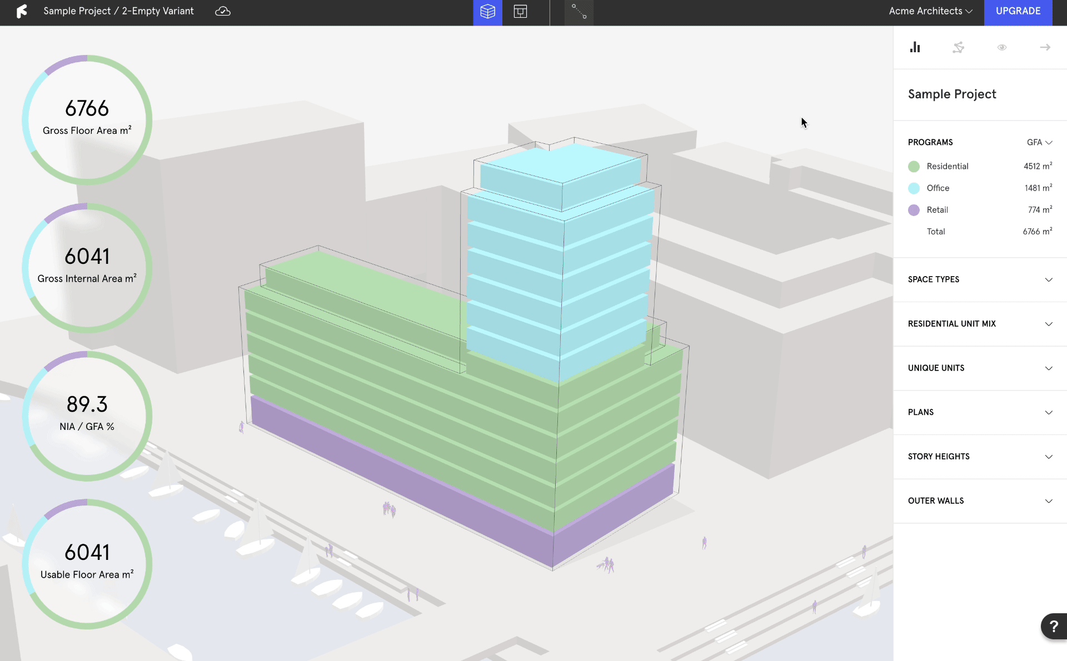This screenshot has width=1067, height=661.
Task: Select the measure line tool icon
Action: point(579,12)
